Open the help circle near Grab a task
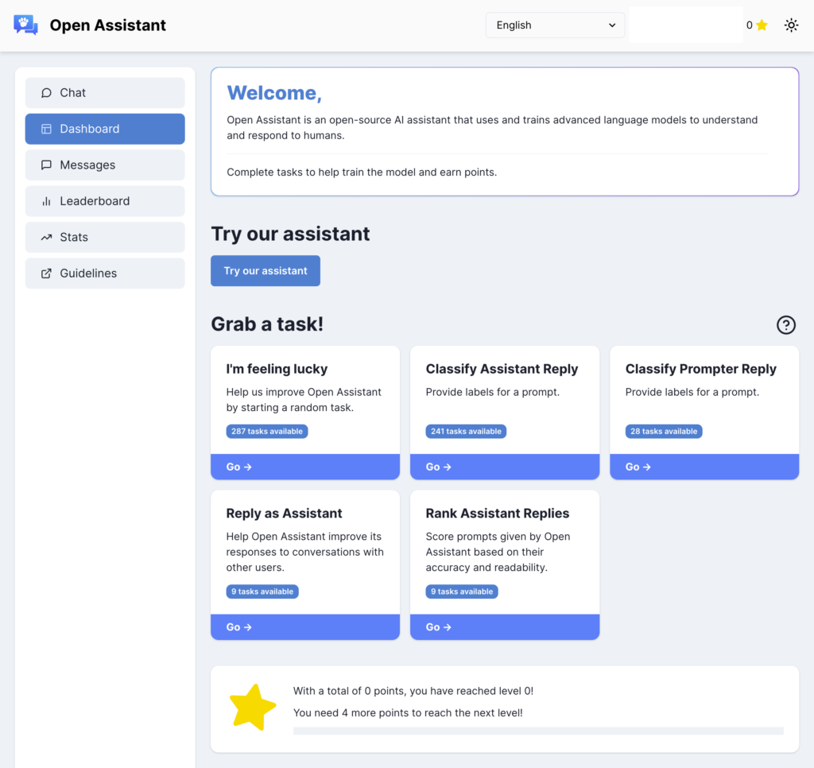 click(785, 325)
